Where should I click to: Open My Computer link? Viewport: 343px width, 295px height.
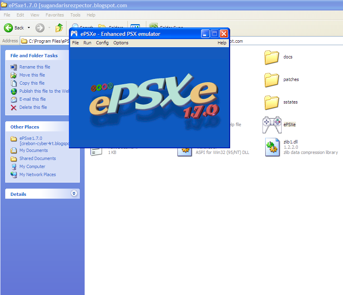tap(32, 166)
